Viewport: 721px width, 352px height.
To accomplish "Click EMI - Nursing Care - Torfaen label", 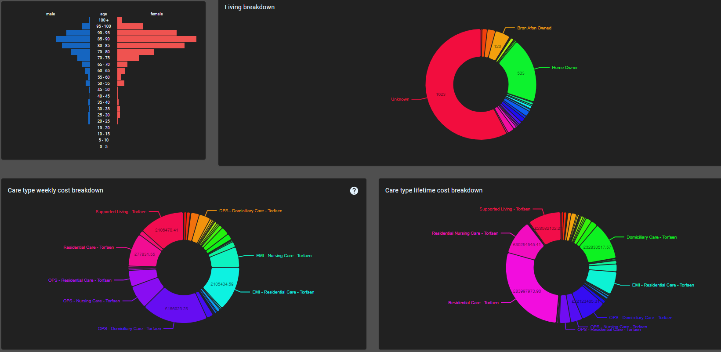I will tap(284, 256).
